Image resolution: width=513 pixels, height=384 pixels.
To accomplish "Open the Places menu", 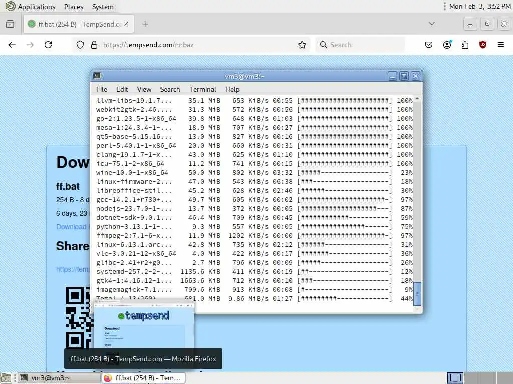I will coord(74,7).
